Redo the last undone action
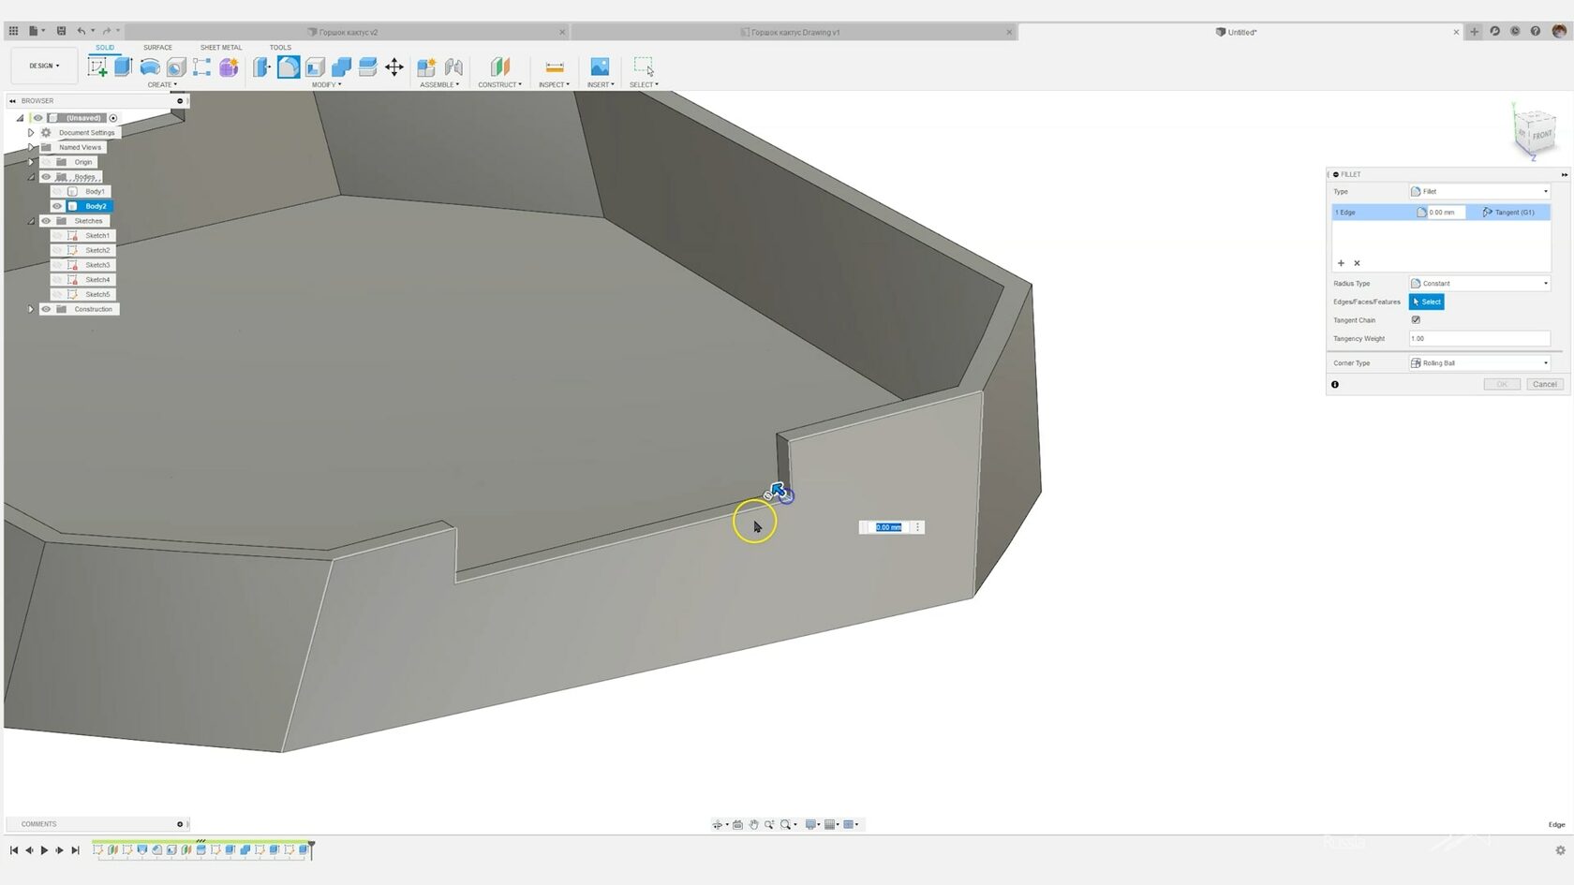Image resolution: width=1574 pixels, height=885 pixels. 106,31
